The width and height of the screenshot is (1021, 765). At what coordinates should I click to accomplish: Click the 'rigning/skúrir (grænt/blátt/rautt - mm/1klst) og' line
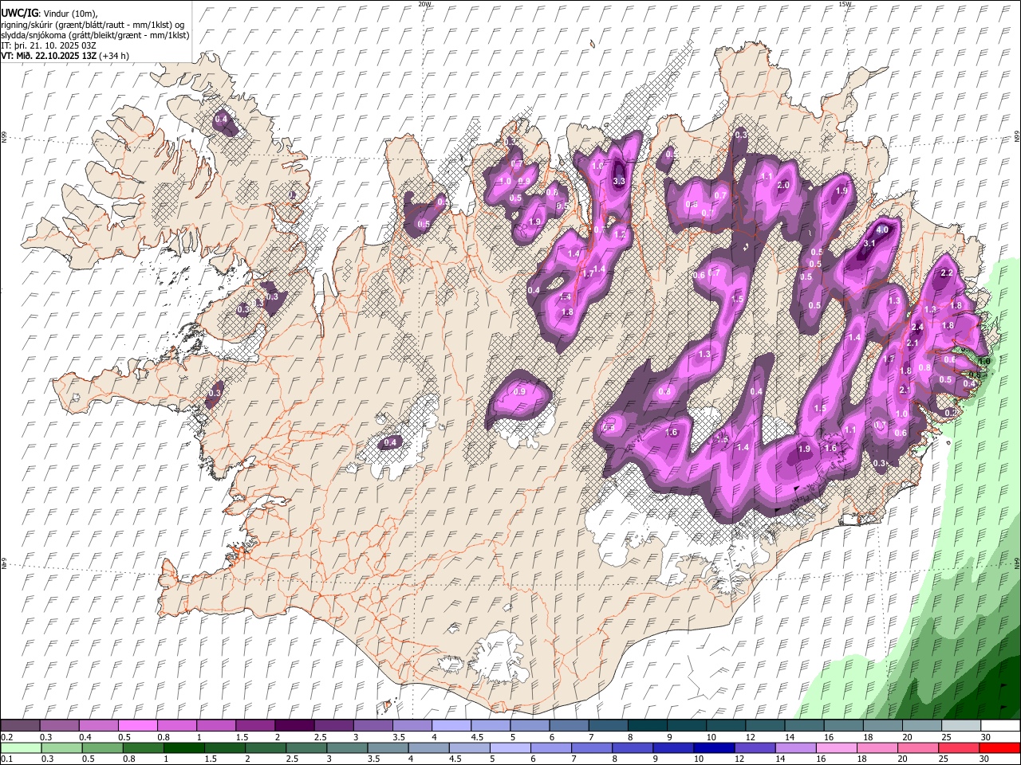tap(92, 24)
